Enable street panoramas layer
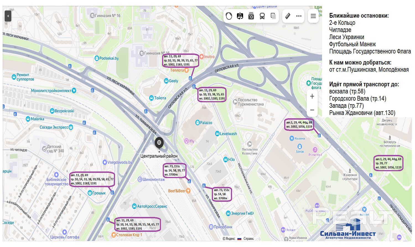The height and width of the screenshot is (247, 415). [240, 16]
